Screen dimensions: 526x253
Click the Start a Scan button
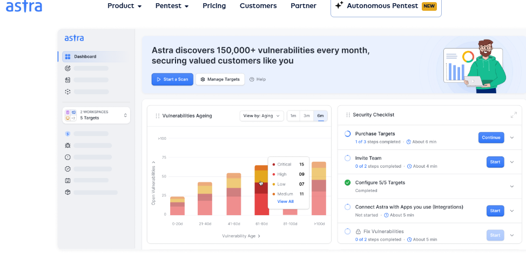click(x=172, y=79)
